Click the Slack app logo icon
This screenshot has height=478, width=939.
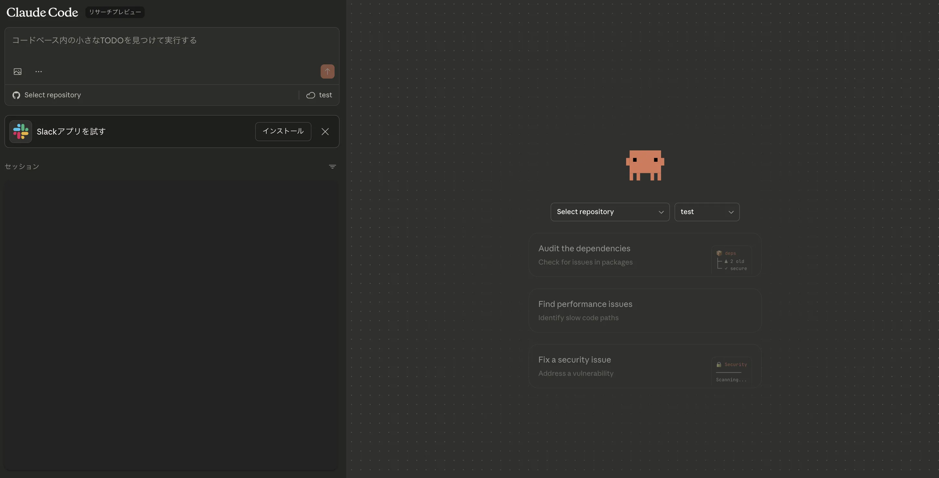(x=21, y=132)
